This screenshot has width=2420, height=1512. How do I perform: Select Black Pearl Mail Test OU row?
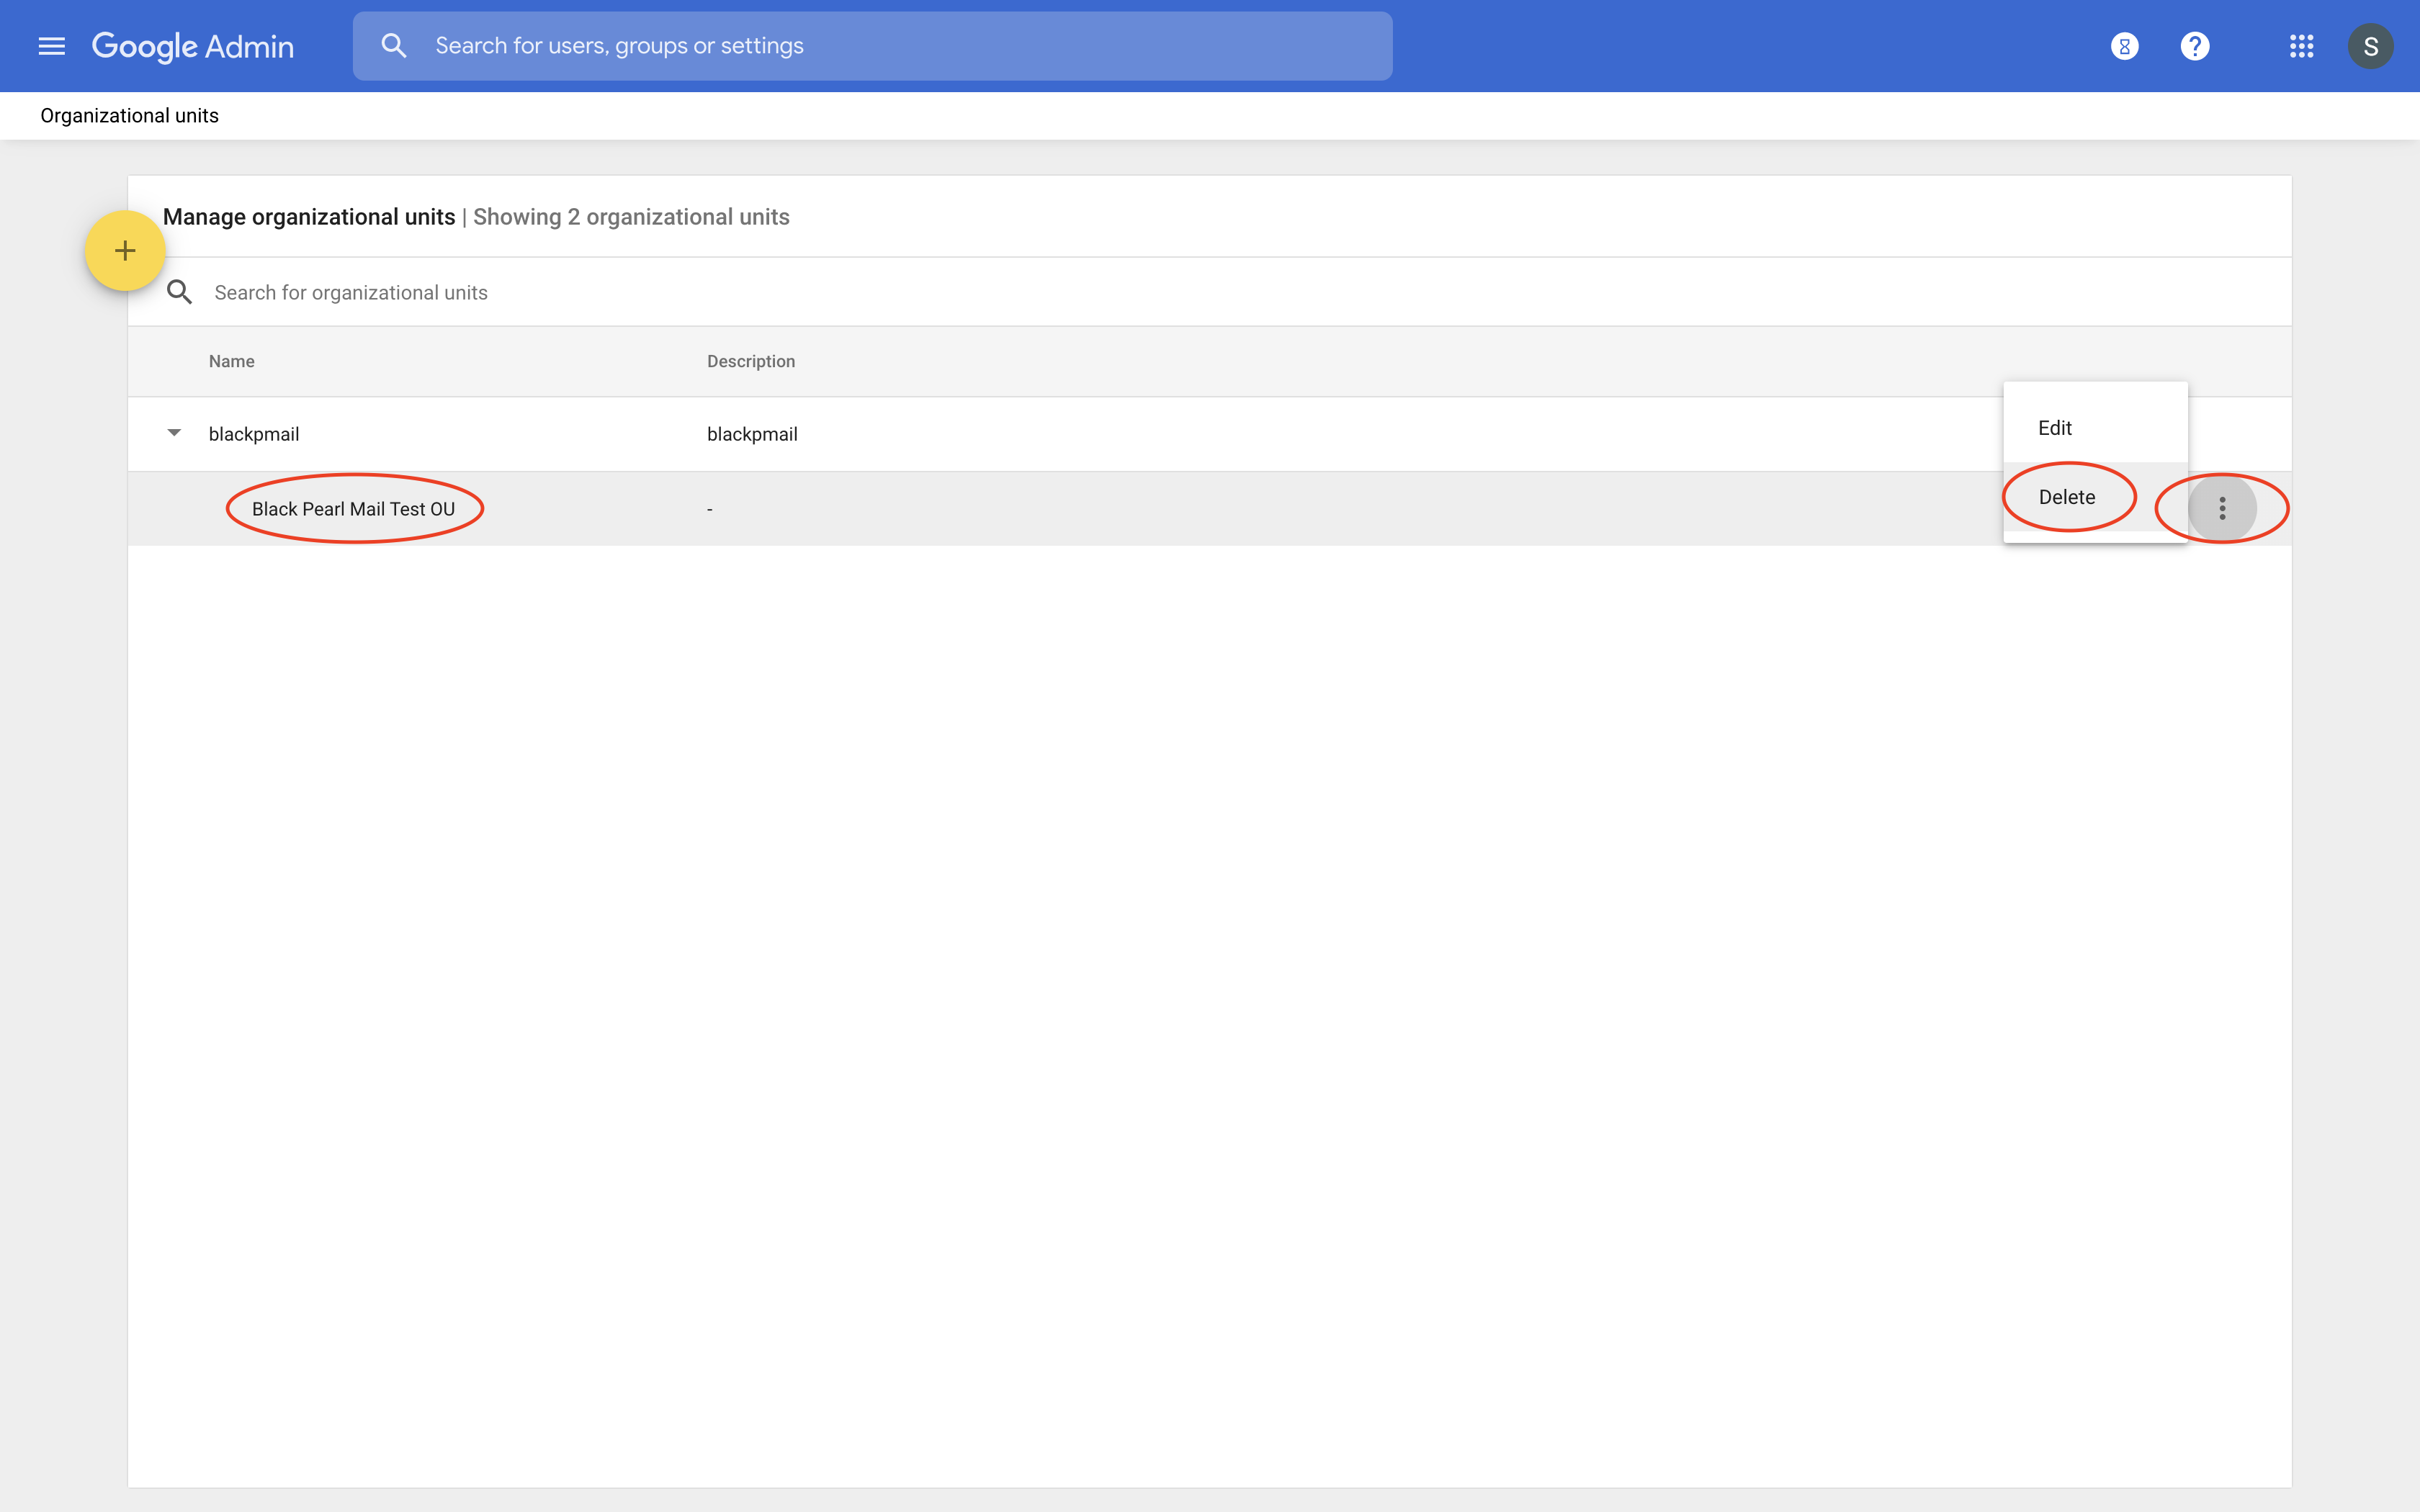[353, 509]
